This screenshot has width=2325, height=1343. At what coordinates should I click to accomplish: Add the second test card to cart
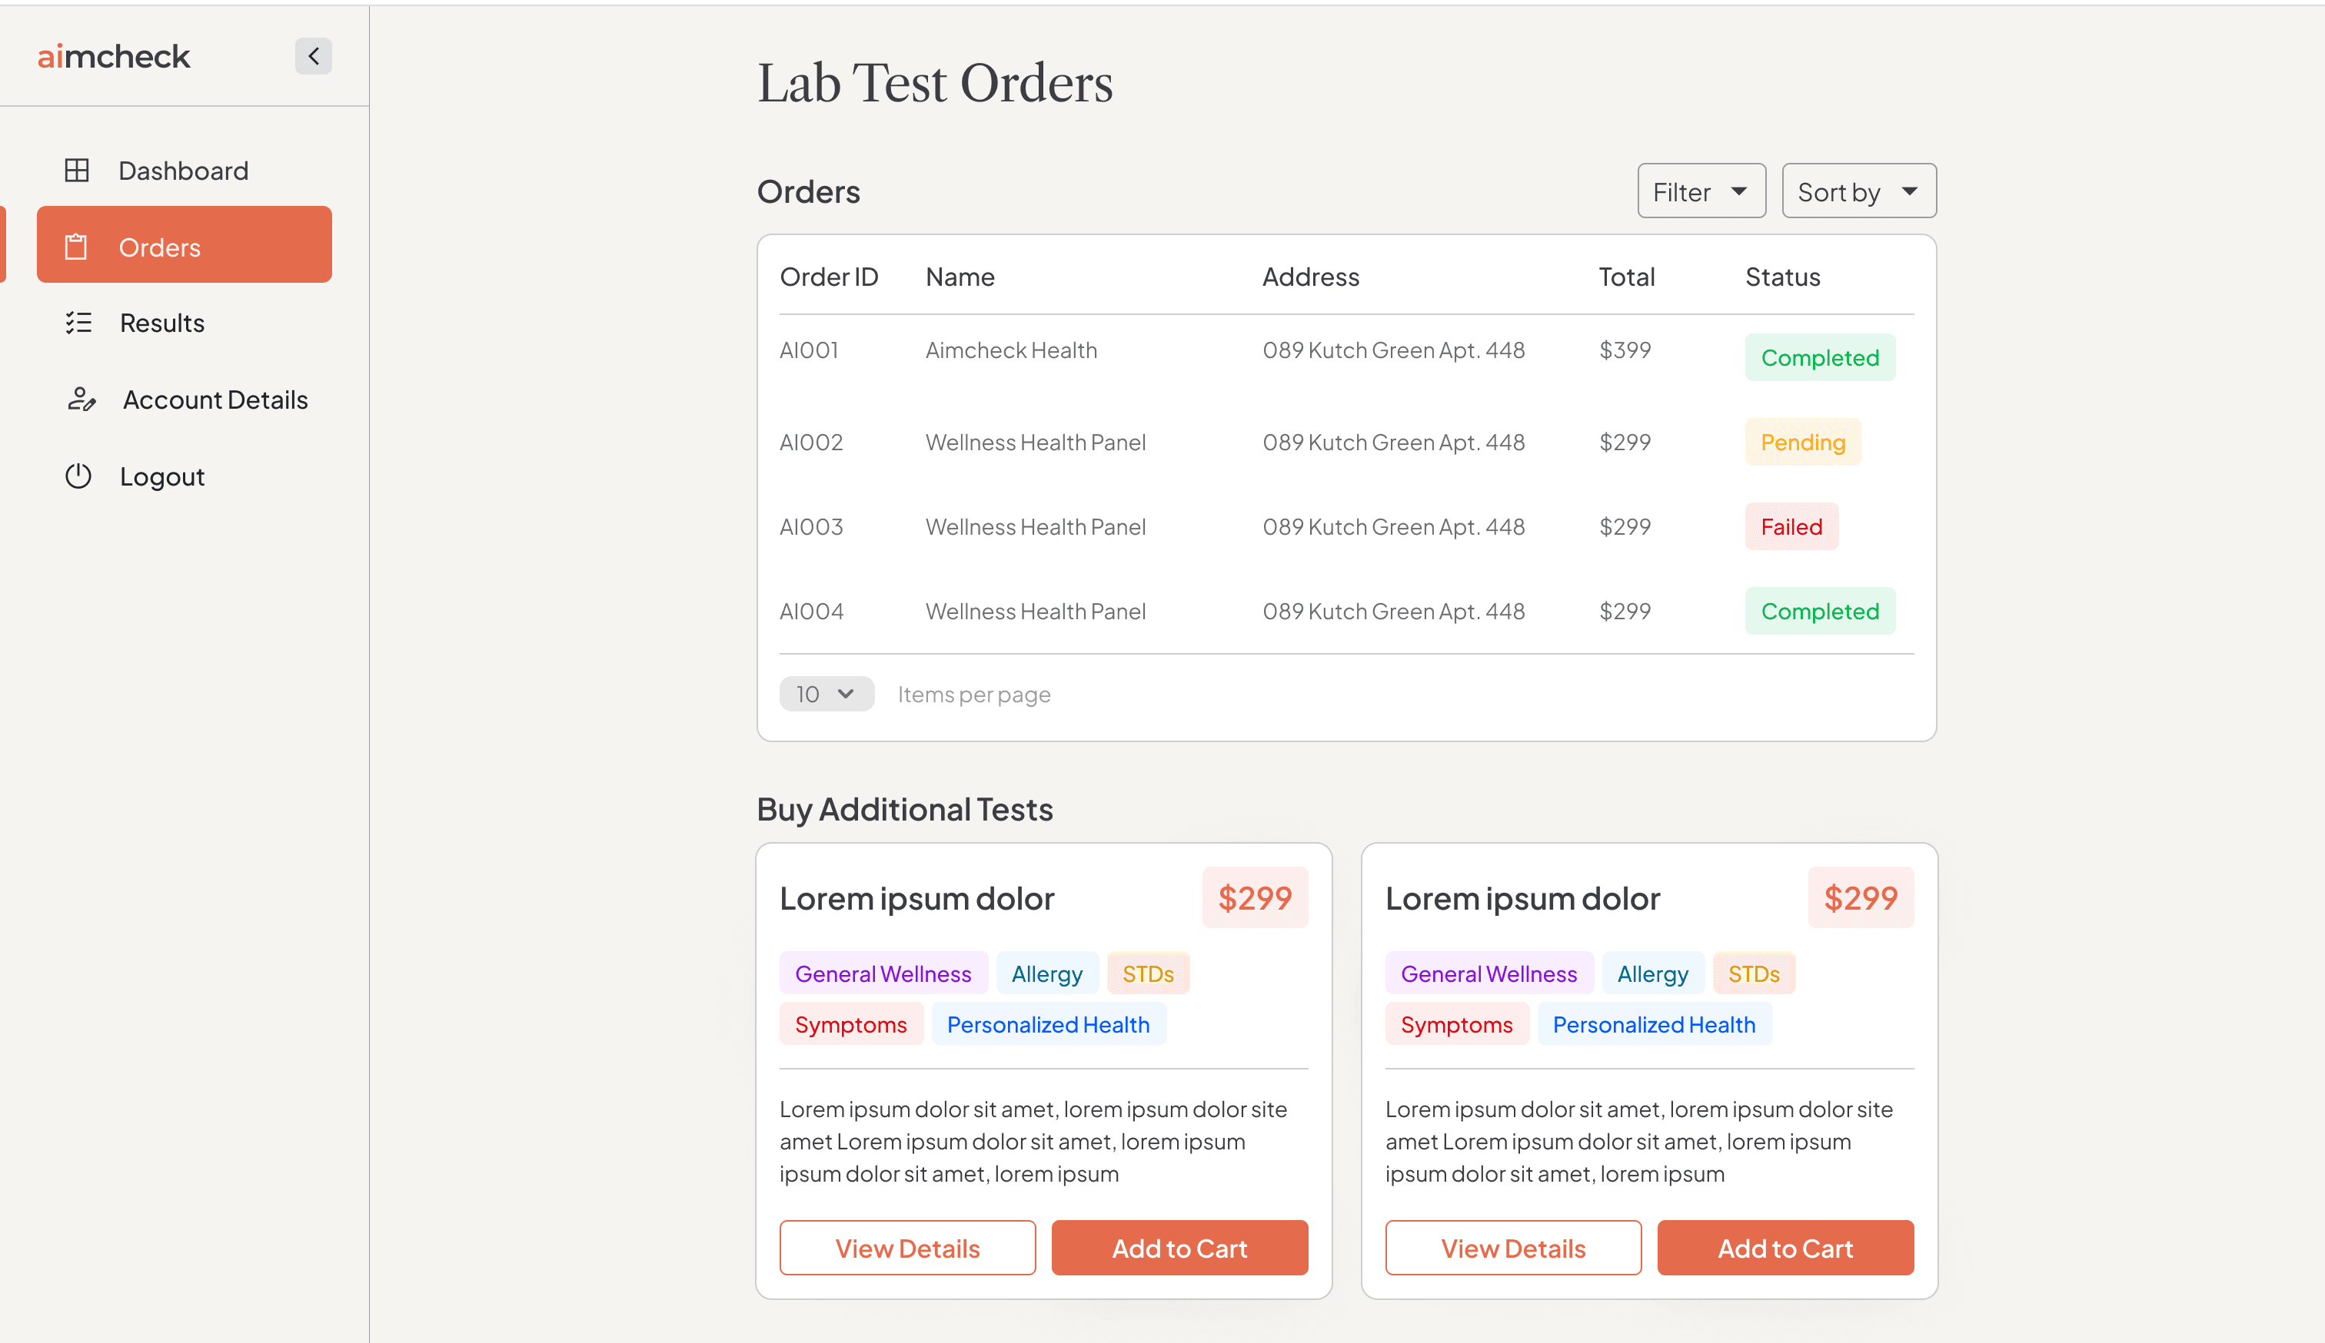[1785, 1248]
